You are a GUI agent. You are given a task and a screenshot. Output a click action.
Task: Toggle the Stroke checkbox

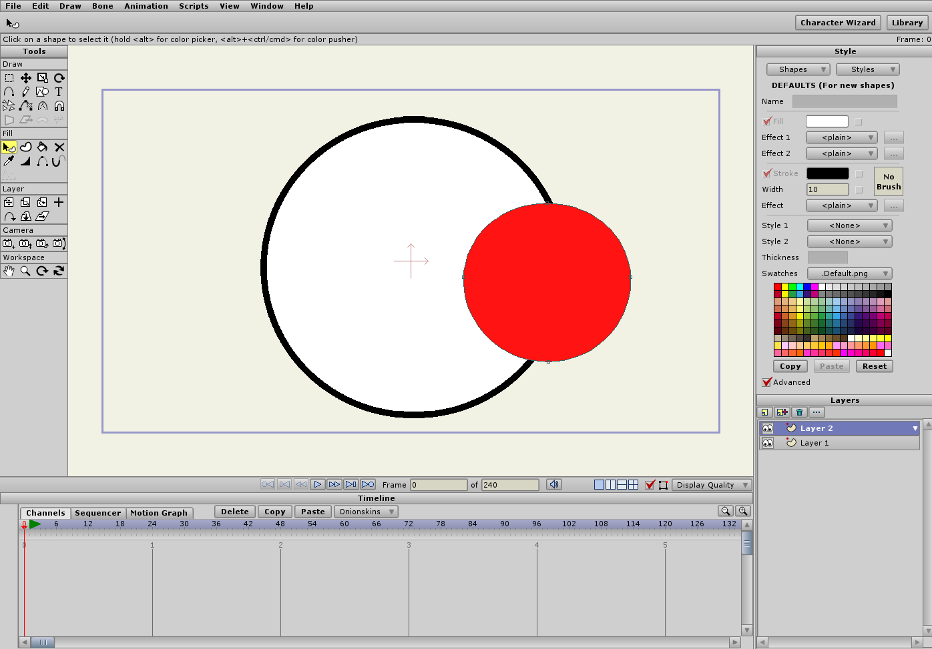pyautogui.click(x=768, y=173)
